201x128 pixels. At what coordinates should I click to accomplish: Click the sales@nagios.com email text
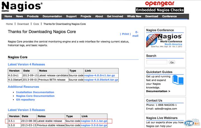(x=166, y=108)
